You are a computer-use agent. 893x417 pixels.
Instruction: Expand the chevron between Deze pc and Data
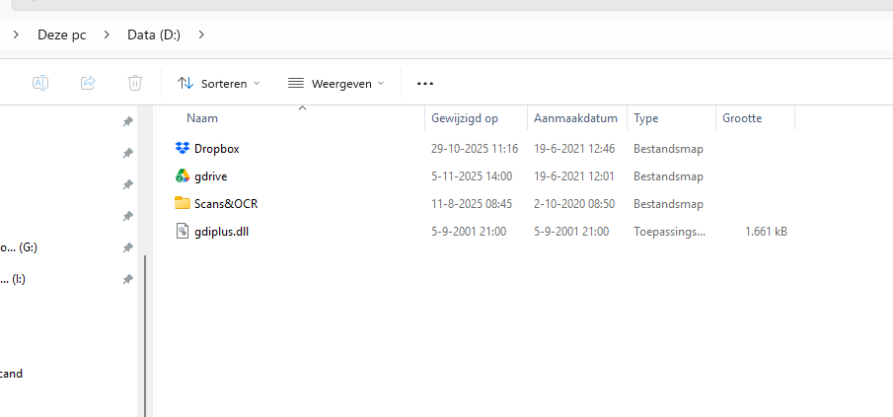tap(107, 35)
